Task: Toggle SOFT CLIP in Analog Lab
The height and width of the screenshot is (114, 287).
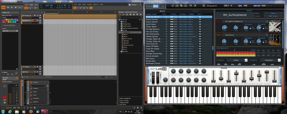Action: click(257, 6)
